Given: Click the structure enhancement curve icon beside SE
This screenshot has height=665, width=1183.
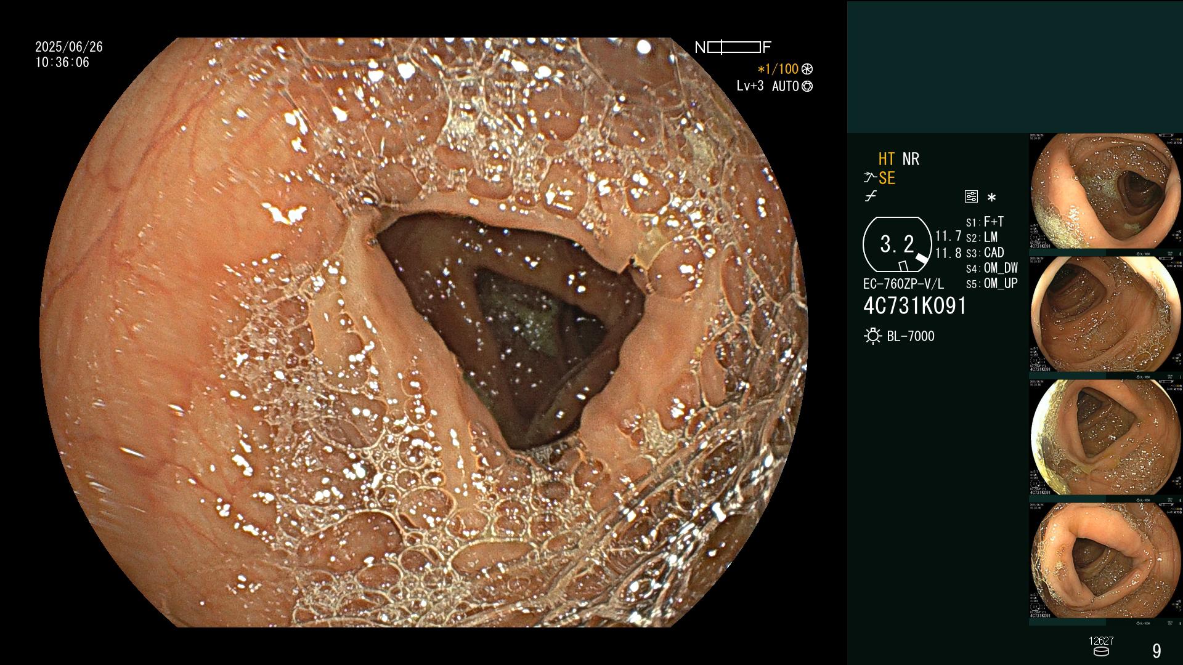Looking at the screenshot, I should click(870, 178).
